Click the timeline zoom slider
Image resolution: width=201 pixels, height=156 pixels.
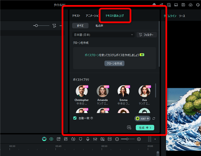[127, 139]
